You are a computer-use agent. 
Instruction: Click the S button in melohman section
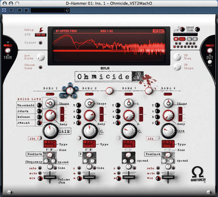[195, 39]
